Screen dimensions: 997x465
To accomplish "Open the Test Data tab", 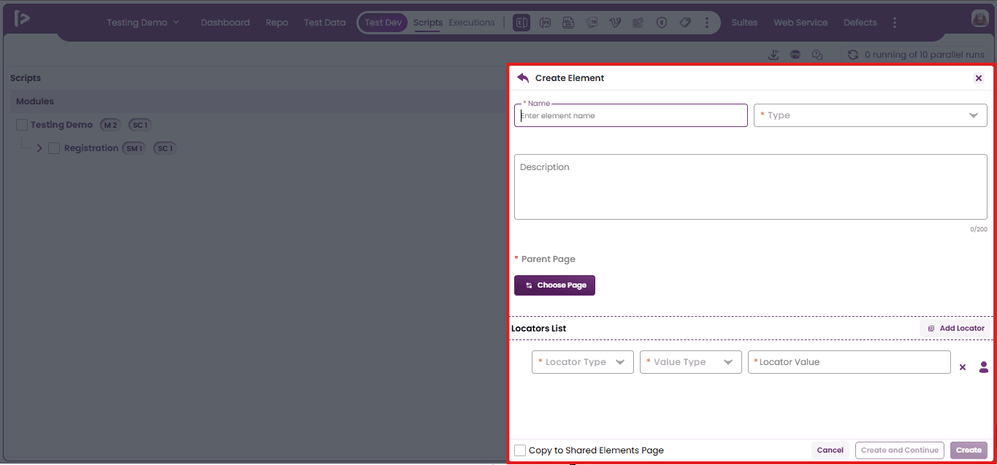I will click(x=325, y=23).
